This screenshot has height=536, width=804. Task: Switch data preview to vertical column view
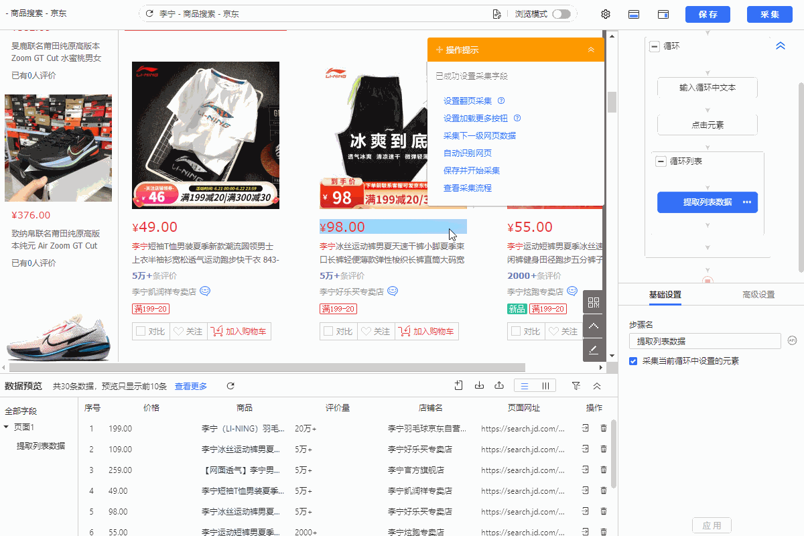click(x=545, y=386)
